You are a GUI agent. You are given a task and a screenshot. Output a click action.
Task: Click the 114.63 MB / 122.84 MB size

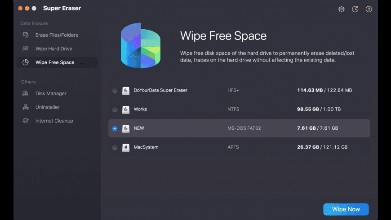(x=324, y=90)
